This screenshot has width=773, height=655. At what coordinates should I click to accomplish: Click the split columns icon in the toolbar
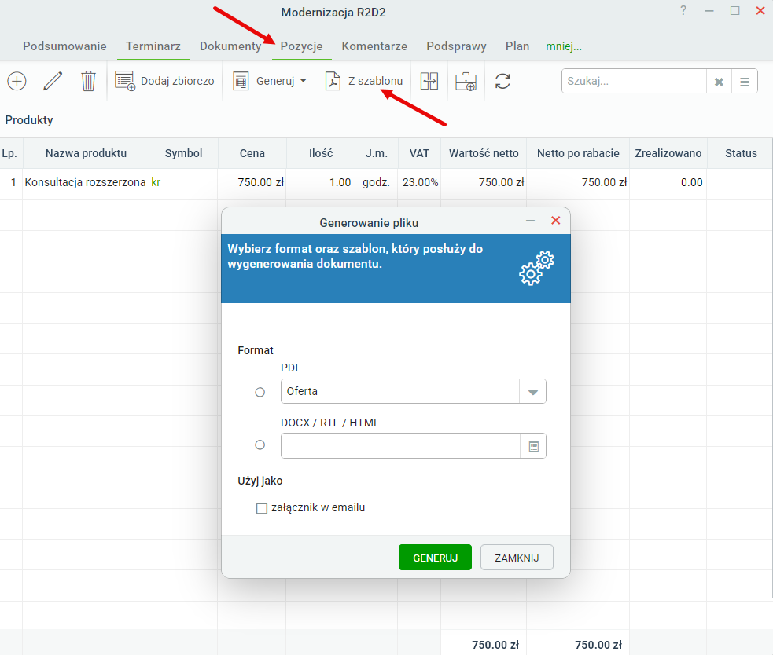coord(429,81)
